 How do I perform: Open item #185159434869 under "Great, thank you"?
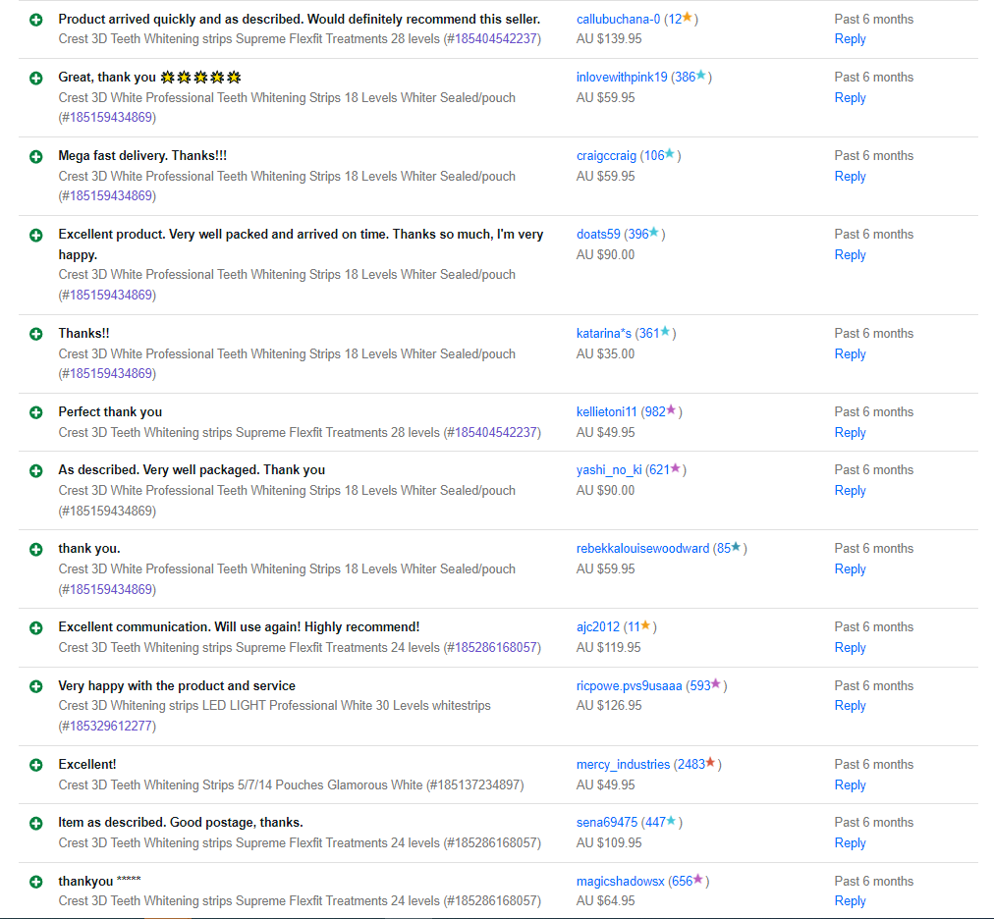[x=111, y=117]
